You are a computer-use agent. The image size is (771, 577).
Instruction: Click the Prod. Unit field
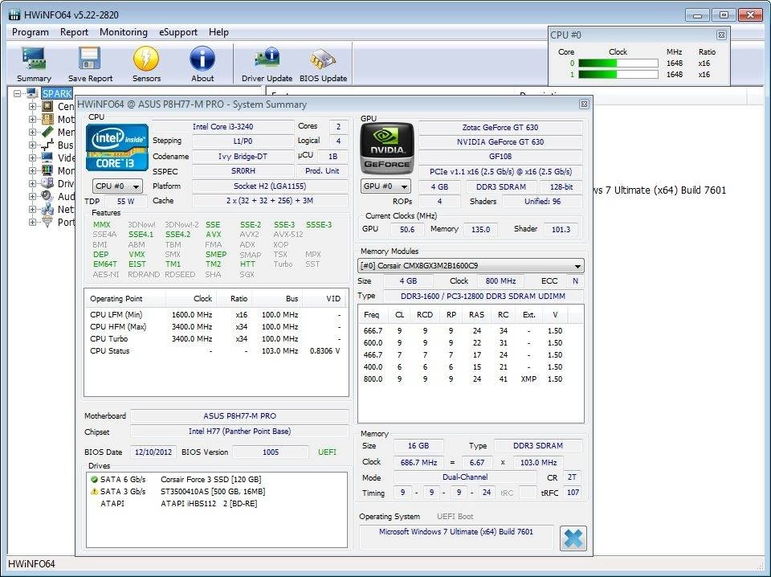(x=322, y=170)
